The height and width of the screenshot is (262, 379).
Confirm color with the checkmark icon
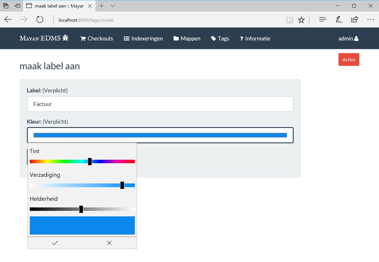point(55,243)
